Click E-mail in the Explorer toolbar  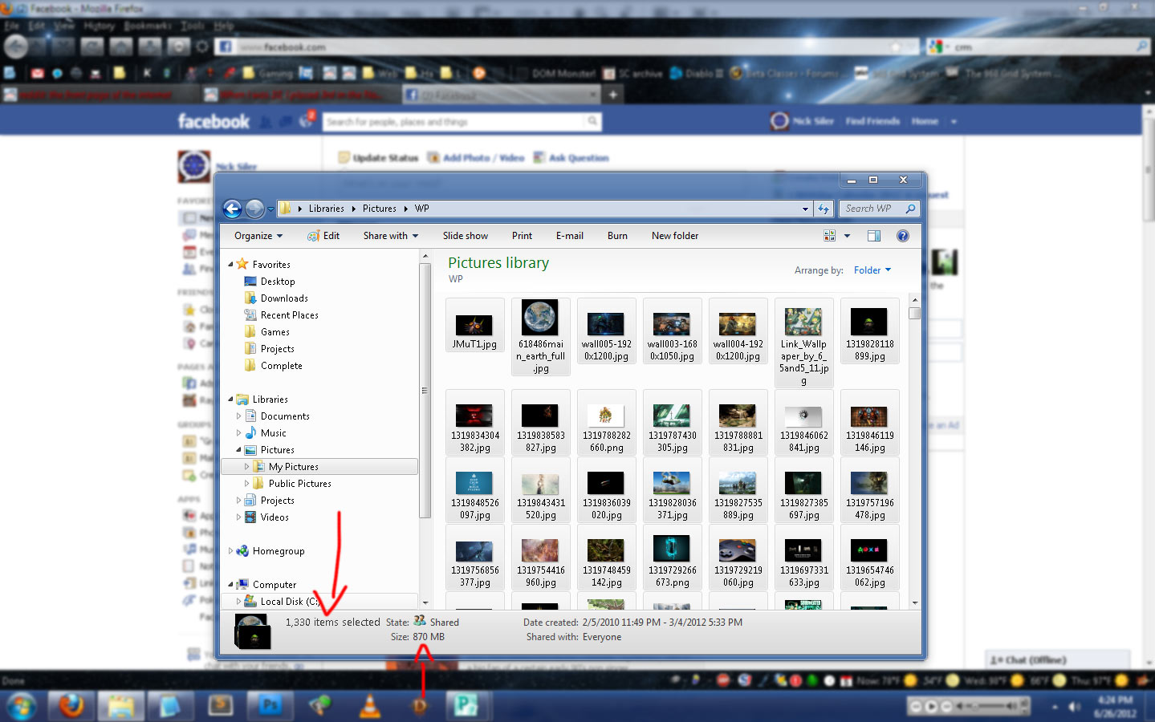(570, 236)
